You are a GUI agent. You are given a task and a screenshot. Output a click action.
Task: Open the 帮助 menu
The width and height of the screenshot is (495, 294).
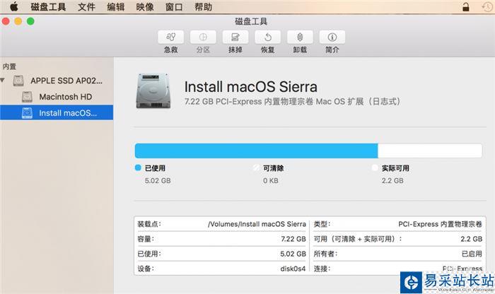(203, 7)
